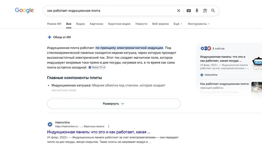Image resolution: width=262 pixels, height=147 pixels.
Task: Open search by image camera icon
Action: tap(205, 11)
